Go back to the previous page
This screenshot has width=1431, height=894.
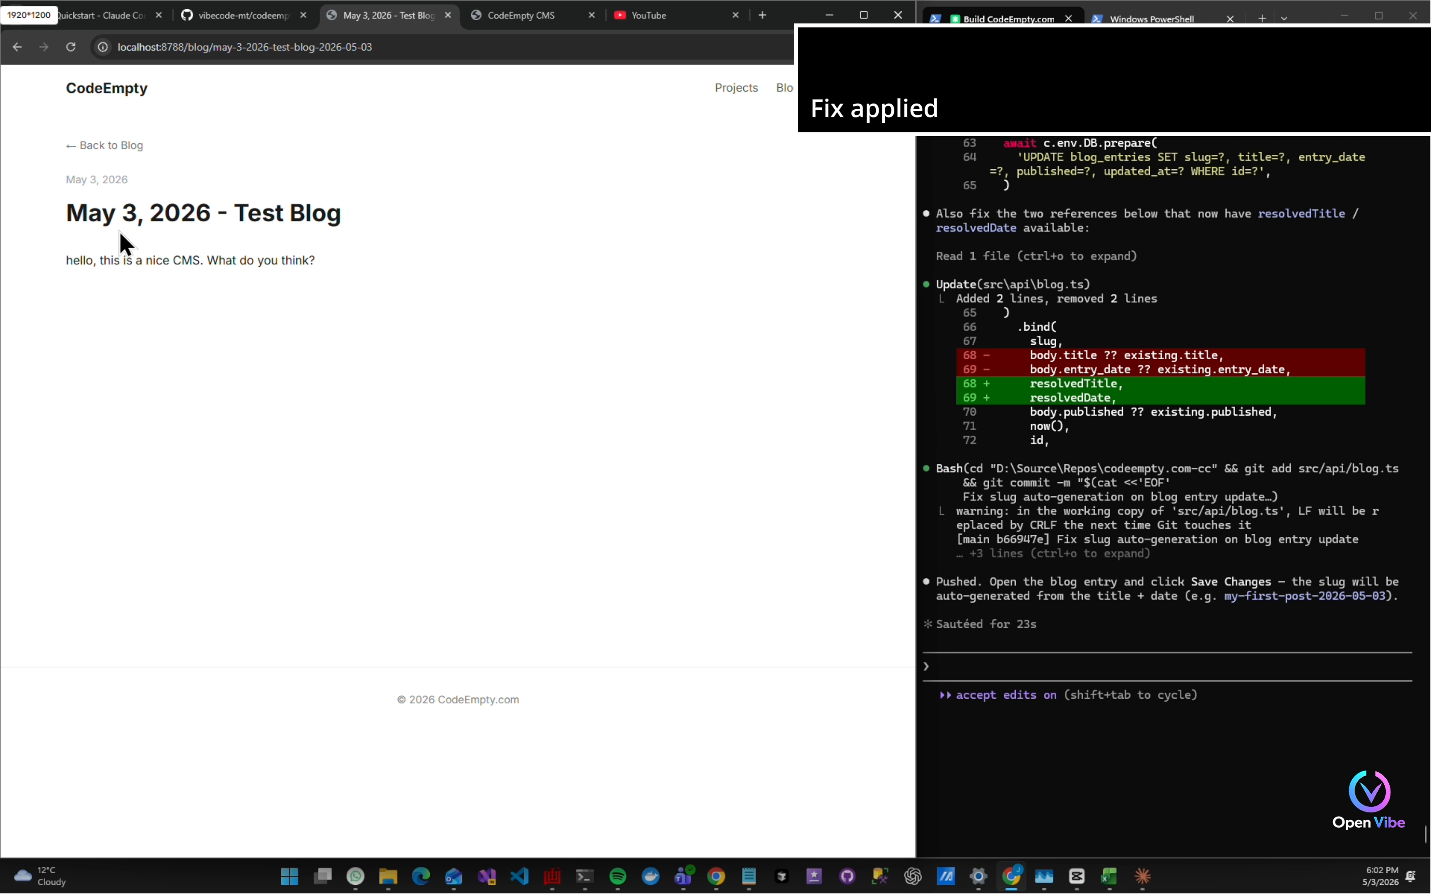click(x=17, y=47)
